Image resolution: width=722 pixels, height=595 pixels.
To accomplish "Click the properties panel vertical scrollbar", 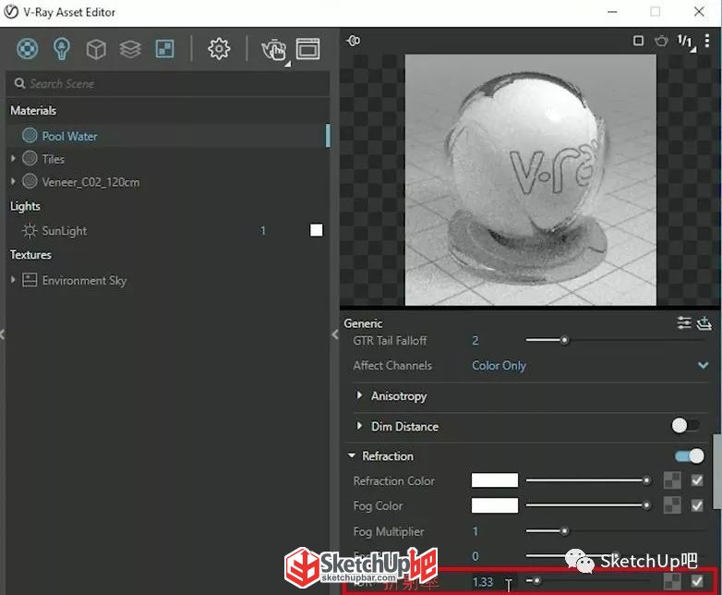I will tap(718, 471).
